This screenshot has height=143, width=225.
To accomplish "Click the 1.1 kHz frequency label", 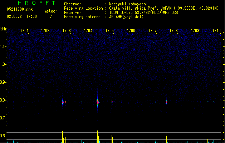I will pos(3,46).
